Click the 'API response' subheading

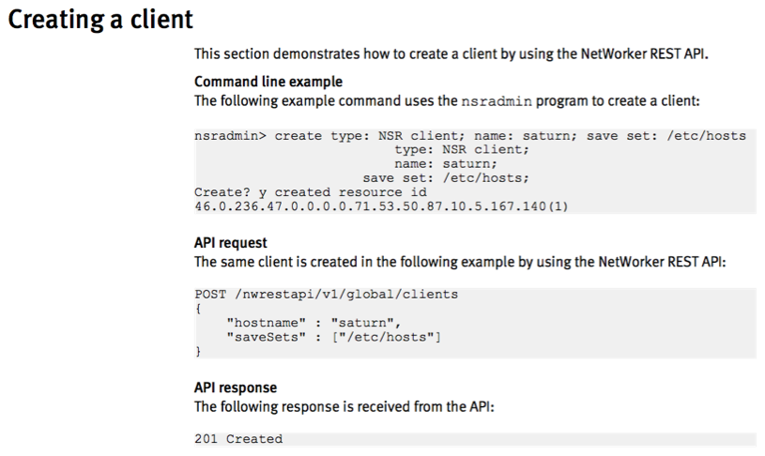coord(236,388)
